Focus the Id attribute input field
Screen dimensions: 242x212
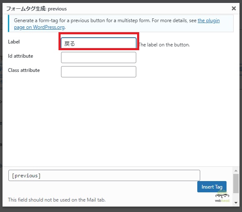(99, 57)
